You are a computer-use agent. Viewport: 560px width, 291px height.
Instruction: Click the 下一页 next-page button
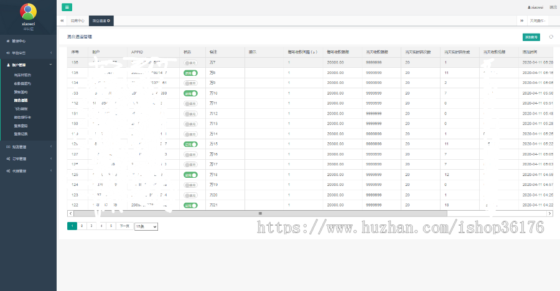[x=124, y=226]
